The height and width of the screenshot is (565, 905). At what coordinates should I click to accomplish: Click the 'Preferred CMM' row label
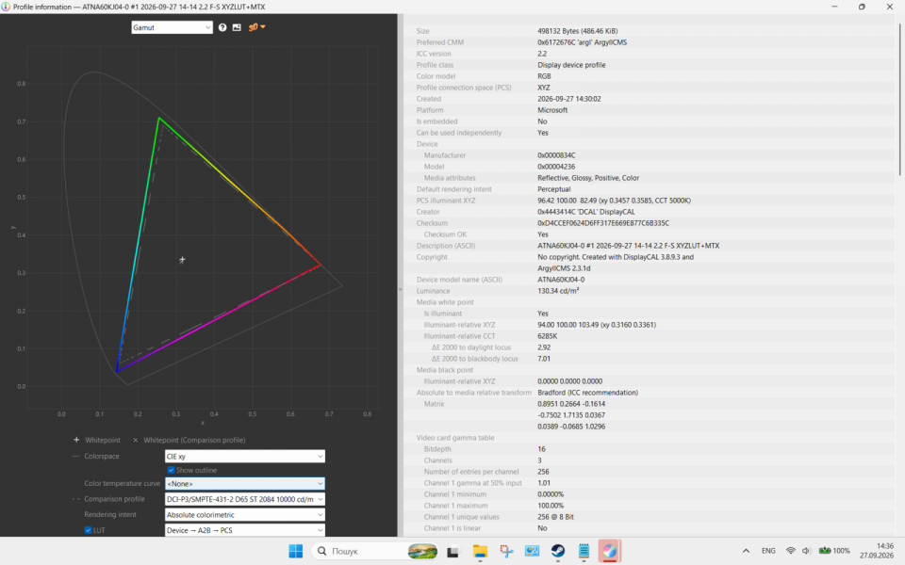[x=440, y=42]
